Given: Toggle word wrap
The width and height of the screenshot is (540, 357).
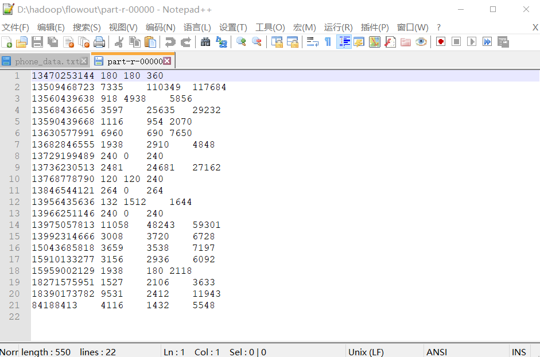Looking at the screenshot, I should point(312,42).
